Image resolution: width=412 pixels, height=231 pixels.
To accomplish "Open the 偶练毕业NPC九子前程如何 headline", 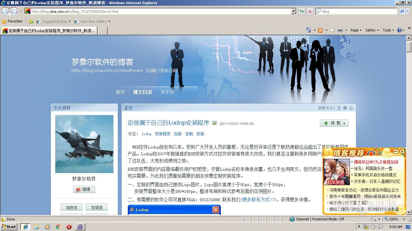I will [376, 162].
